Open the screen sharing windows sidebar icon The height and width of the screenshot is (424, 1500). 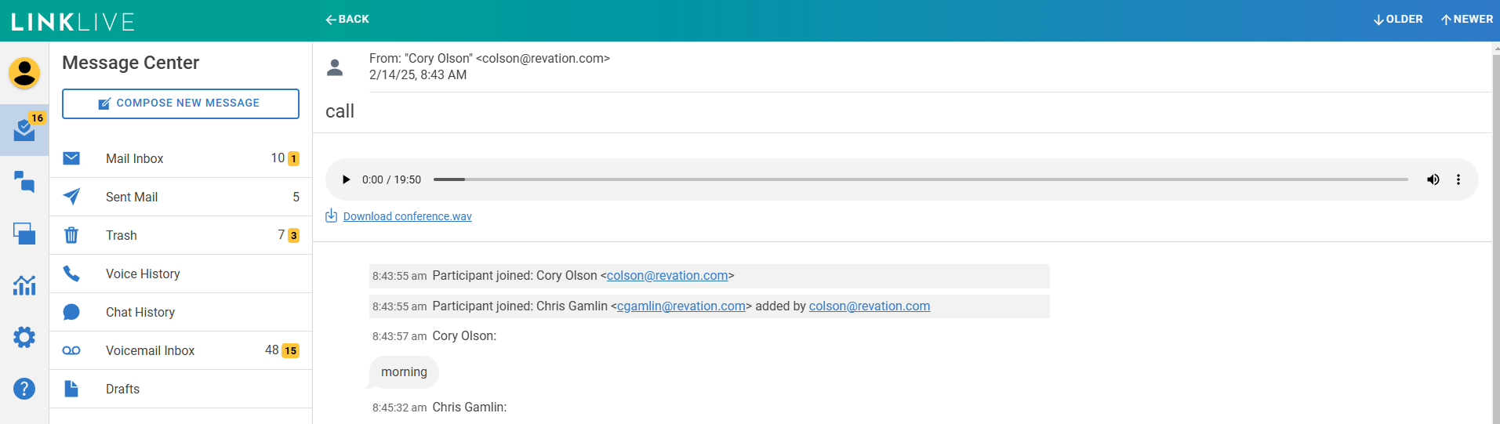(24, 234)
